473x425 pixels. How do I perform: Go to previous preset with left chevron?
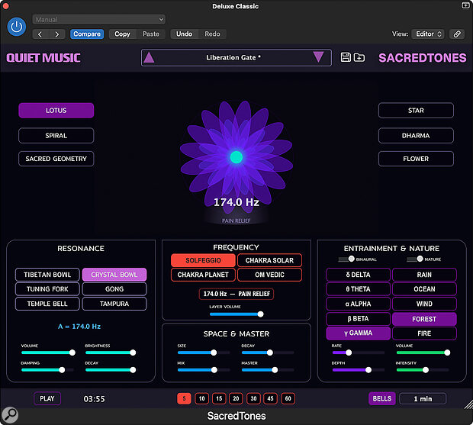point(40,34)
